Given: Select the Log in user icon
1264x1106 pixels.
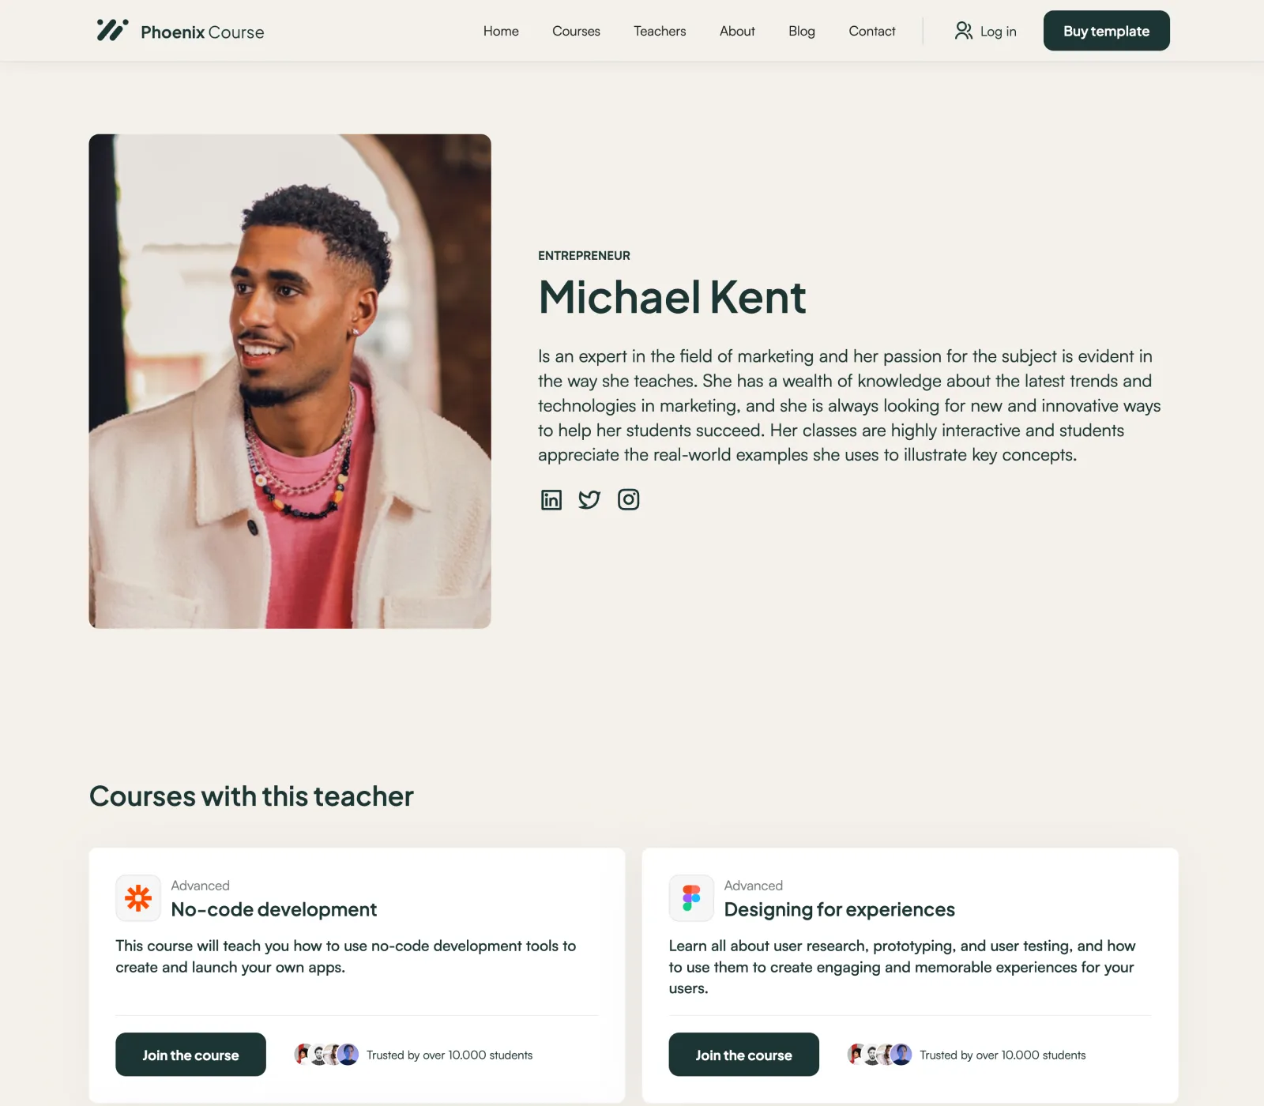Looking at the screenshot, I should pos(964,31).
